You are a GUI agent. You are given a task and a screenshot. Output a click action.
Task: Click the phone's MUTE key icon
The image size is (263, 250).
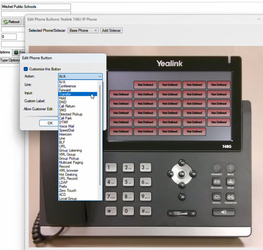[230, 168]
